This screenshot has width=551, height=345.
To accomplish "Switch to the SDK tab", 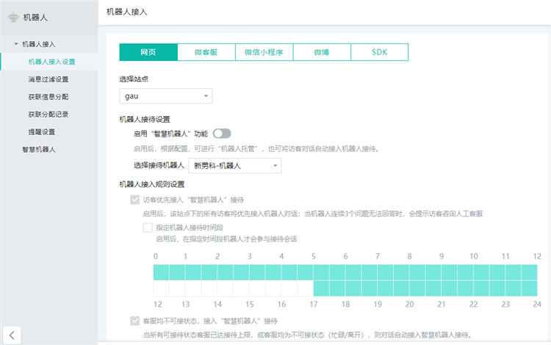I will point(379,52).
